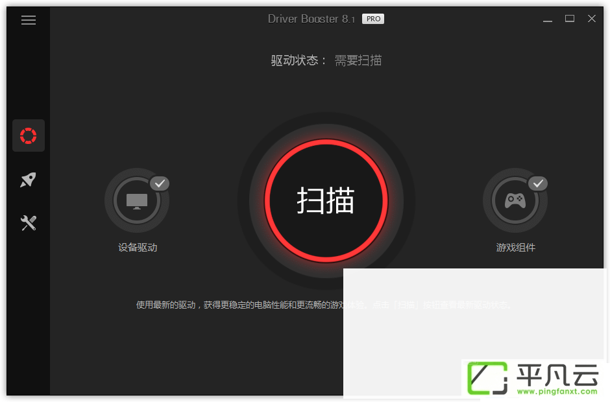Click the 游戏组件 label
Screen dimensions: 610x402
click(516, 248)
